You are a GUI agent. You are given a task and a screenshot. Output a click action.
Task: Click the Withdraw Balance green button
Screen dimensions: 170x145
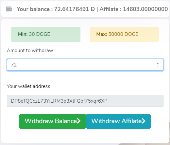click(53, 121)
